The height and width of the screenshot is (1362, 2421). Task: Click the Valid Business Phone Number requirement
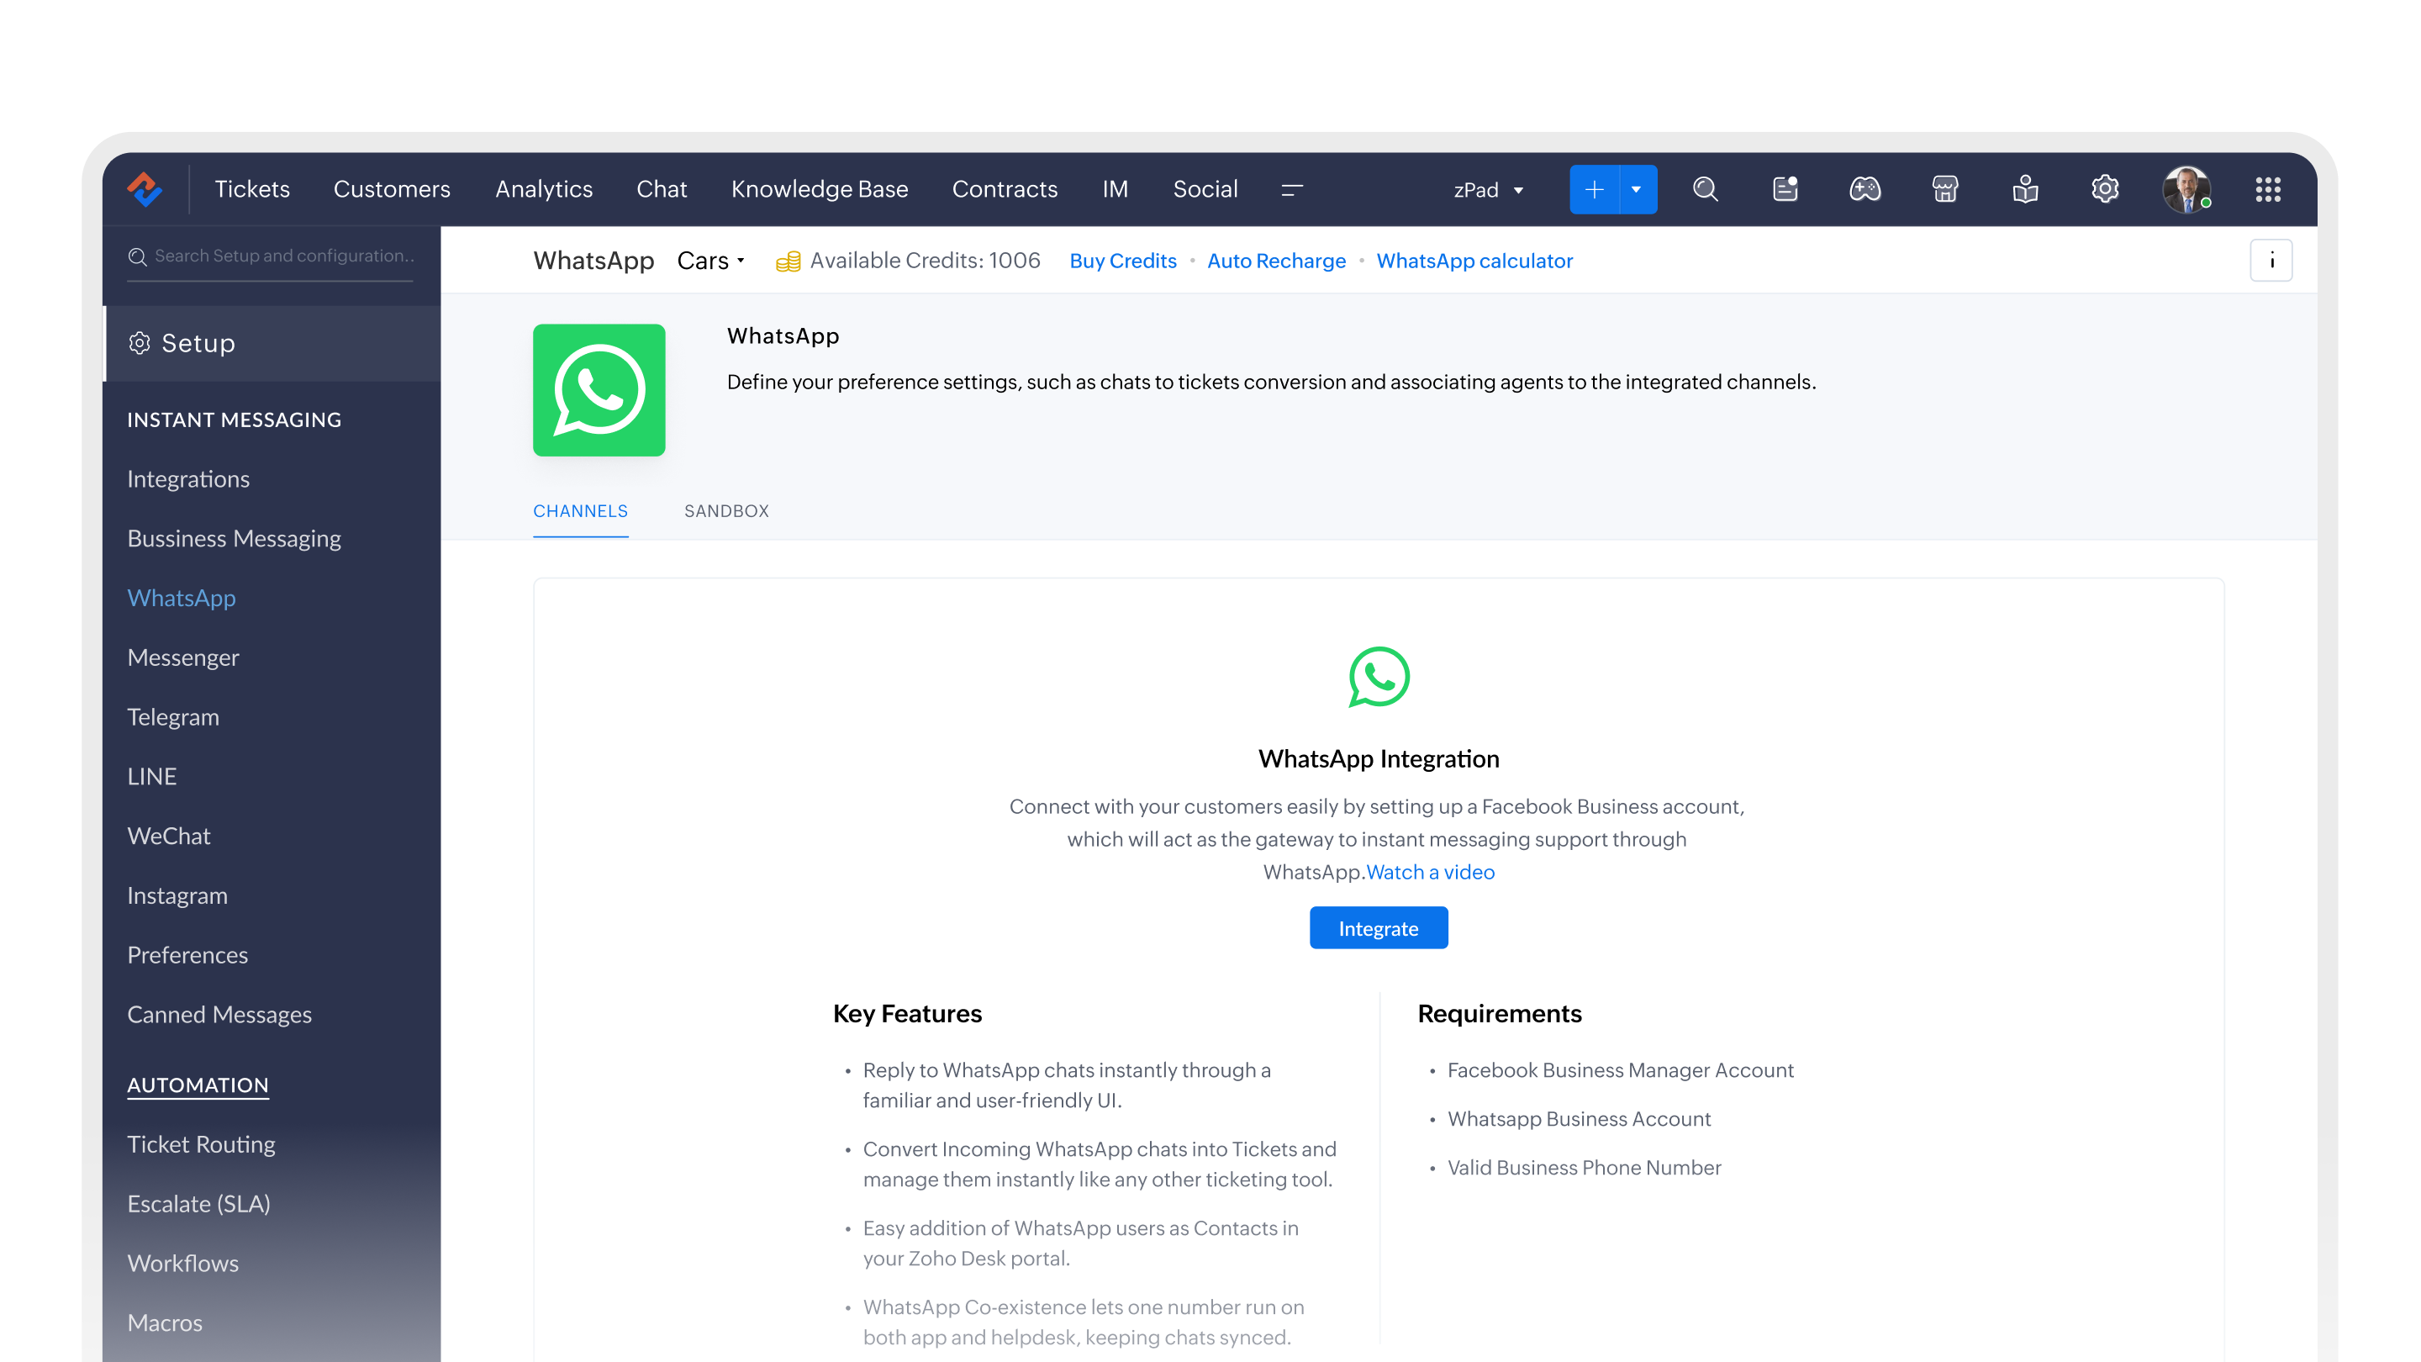click(1584, 1166)
